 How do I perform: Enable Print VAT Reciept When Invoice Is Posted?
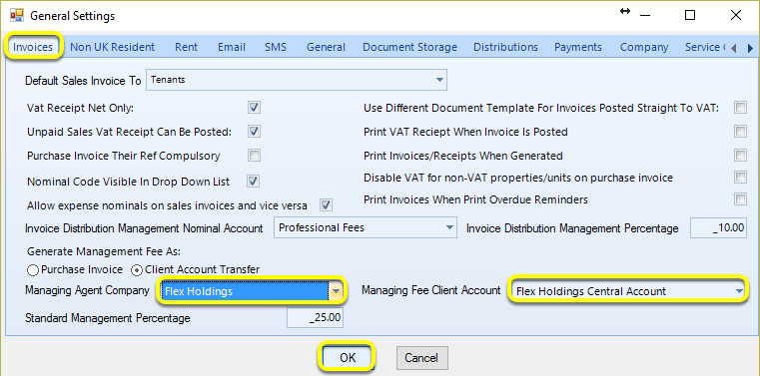pos(740,131)
